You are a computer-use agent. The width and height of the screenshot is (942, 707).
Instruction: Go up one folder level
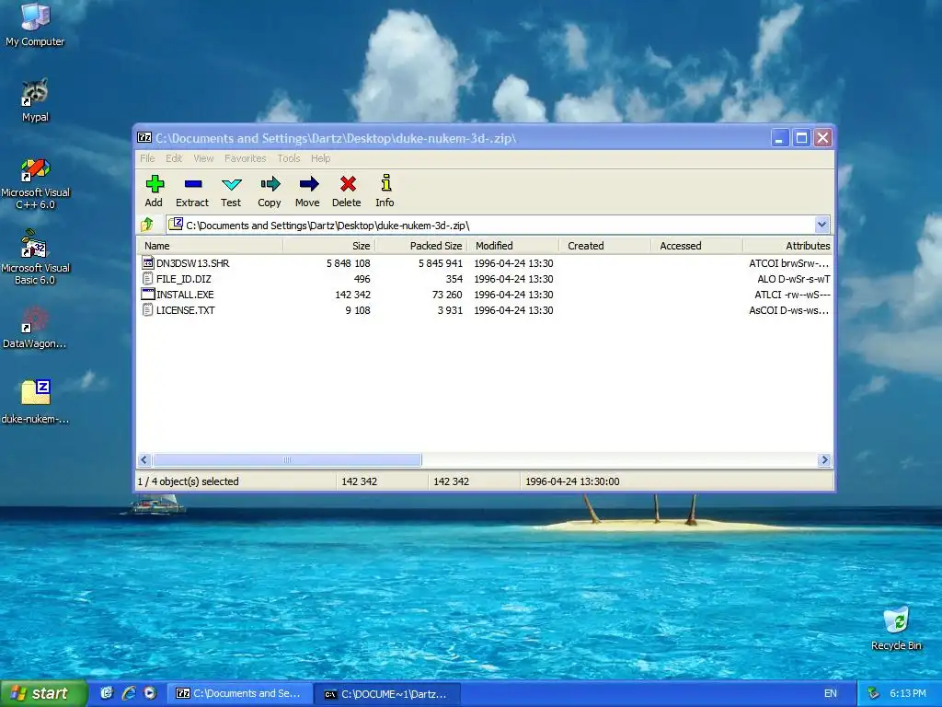point(147,225)
